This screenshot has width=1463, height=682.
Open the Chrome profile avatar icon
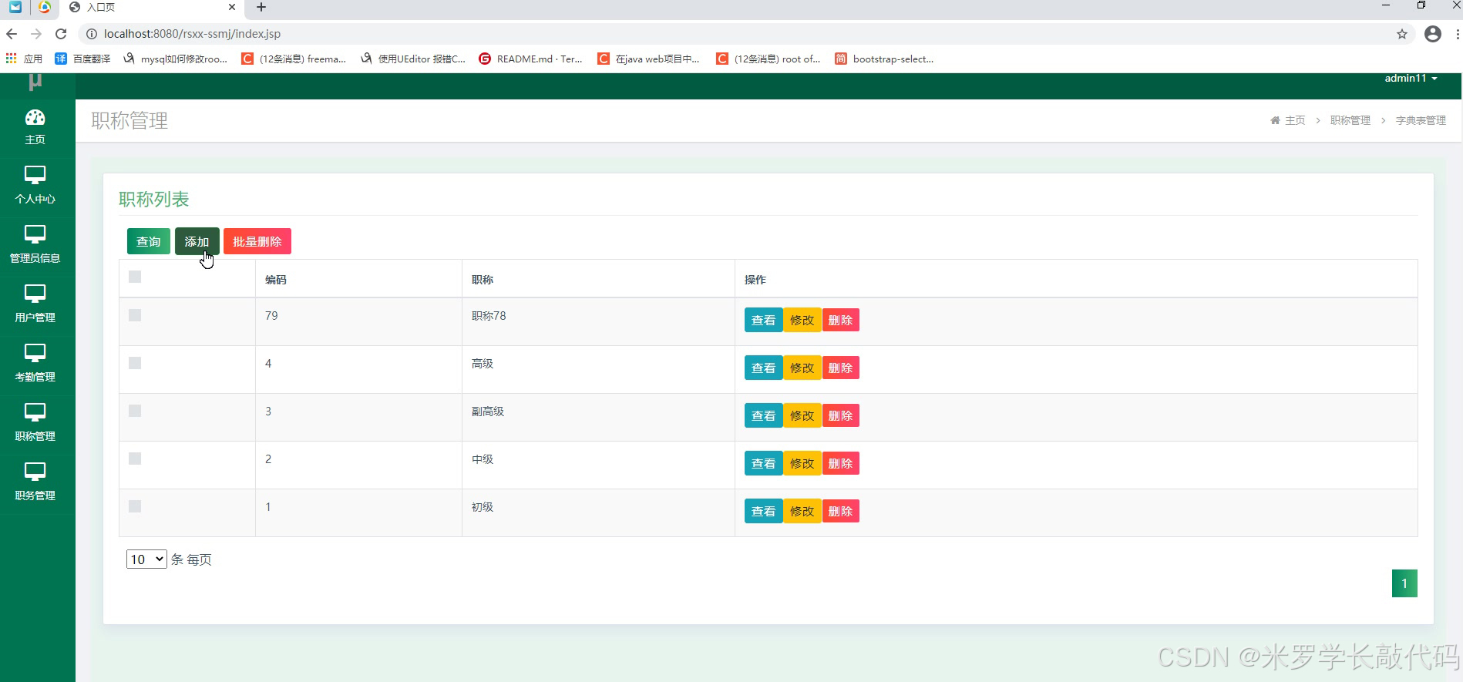pyautogui.click(x=1433, y=34)
